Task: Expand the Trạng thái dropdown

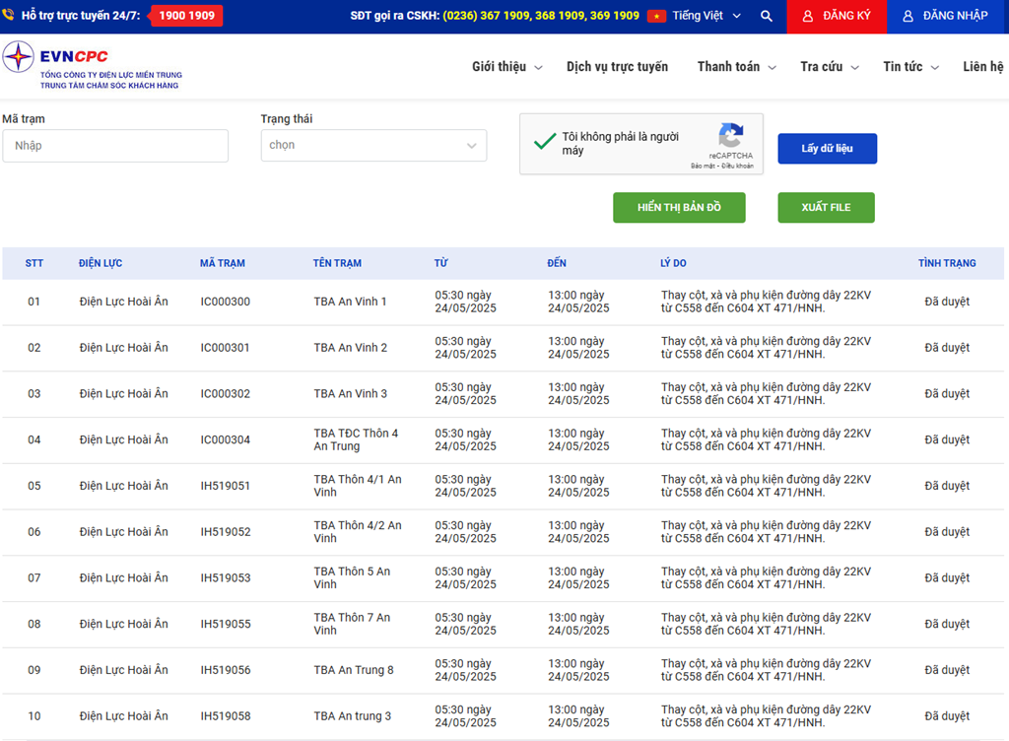Action: 373,146
